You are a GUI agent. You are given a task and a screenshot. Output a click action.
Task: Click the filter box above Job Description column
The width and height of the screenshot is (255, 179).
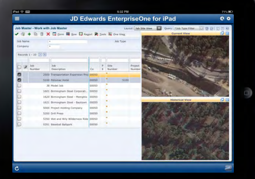69,60
